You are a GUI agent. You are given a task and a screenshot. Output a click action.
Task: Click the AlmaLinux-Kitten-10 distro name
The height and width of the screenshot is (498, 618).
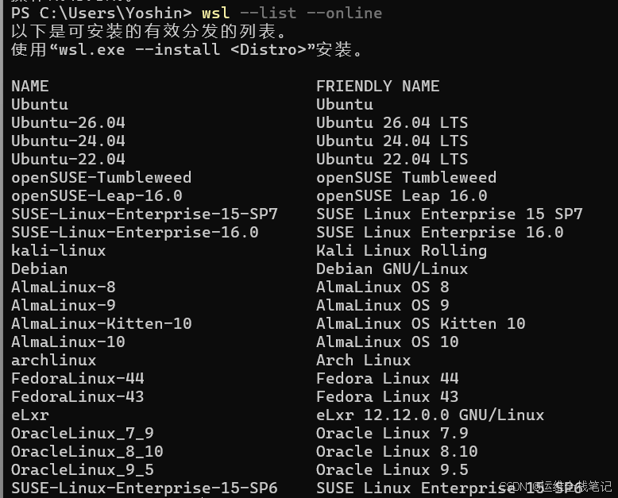(102, 323)
